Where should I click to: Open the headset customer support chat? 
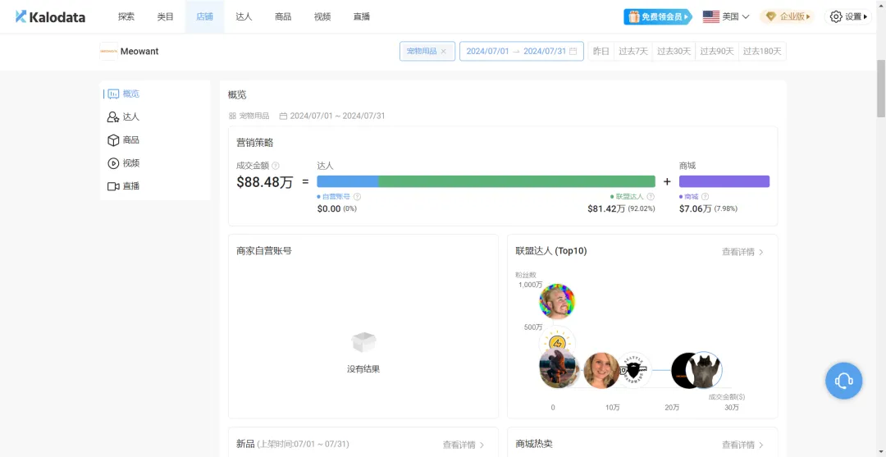coord(843,381)
